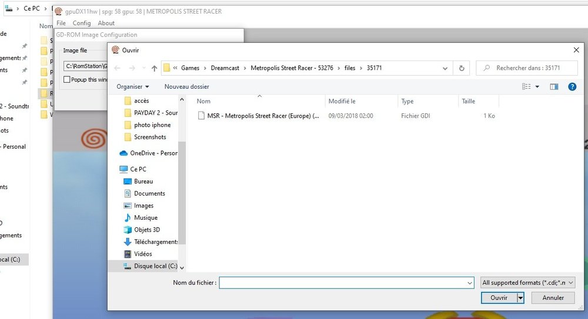Toggle the preview pane icon
Image resolution: width=588 pixels, height=319 pixels.
[554, 86]
